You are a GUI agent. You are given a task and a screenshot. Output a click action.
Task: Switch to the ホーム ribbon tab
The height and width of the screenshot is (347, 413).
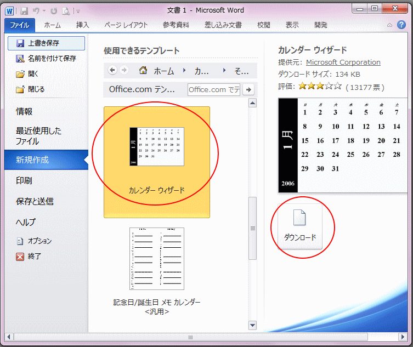click(52, 25)
